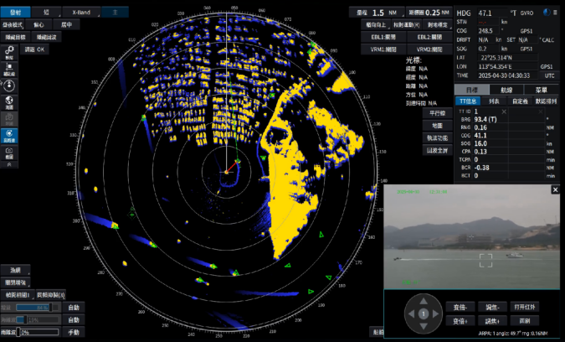This screenshot has width=565, height=342.
Task: Click the center display button
Action: click(x=66, y=25)
